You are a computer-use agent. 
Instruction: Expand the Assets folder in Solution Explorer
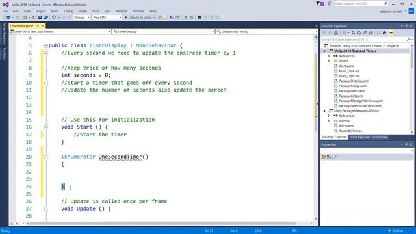coord(329,61)
